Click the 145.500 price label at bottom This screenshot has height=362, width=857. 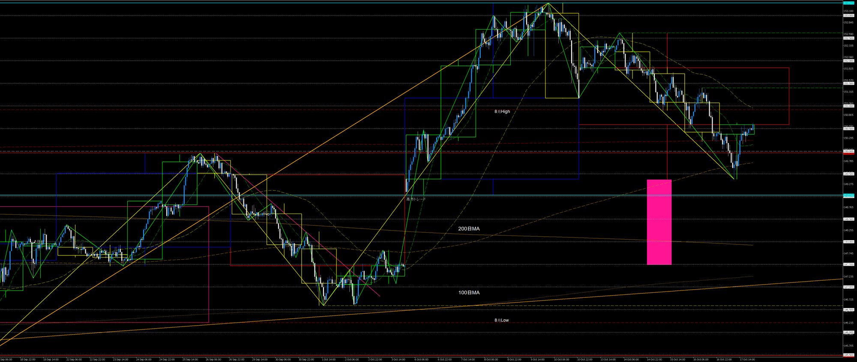848,355
